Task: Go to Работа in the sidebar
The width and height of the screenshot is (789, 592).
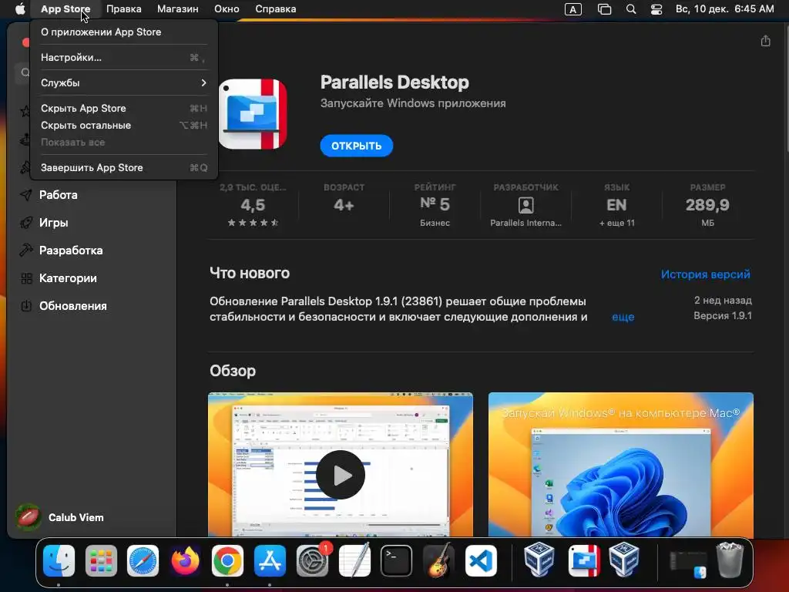Action: pyautogui.click(x=59, y=195)
